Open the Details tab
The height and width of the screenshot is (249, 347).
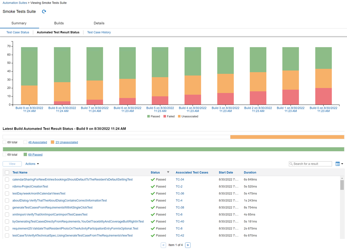point(99,23)
